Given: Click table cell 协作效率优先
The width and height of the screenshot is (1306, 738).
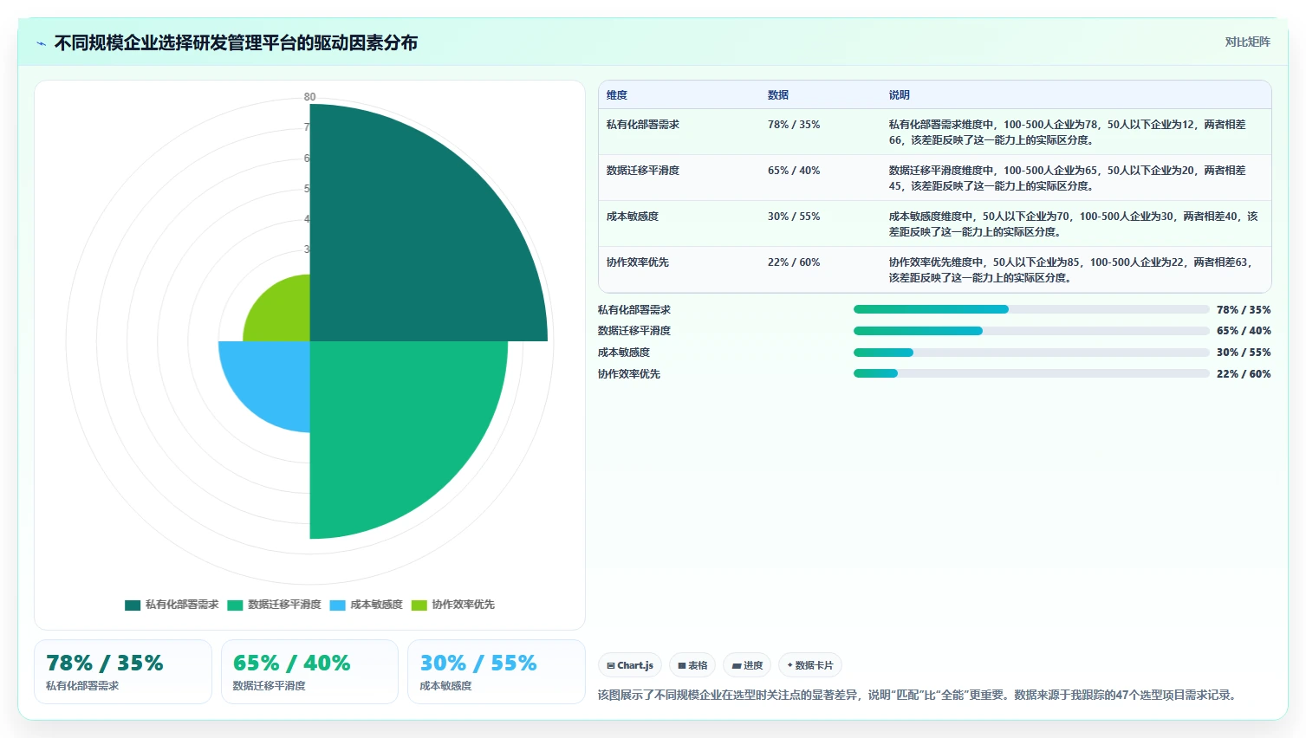Looking at the screenshot, I should click(x=638, y=262).
